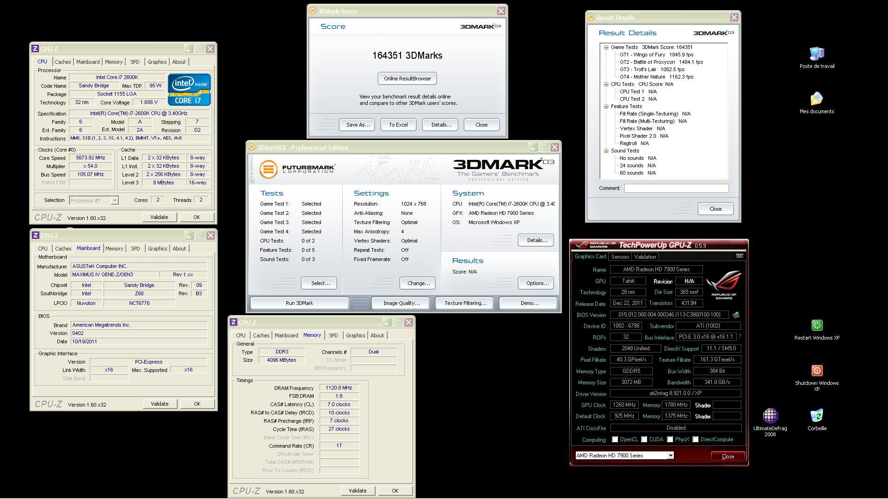Open SPD tab in CPU-Z Memory window
888x499 pixels.
pos(333,335)
